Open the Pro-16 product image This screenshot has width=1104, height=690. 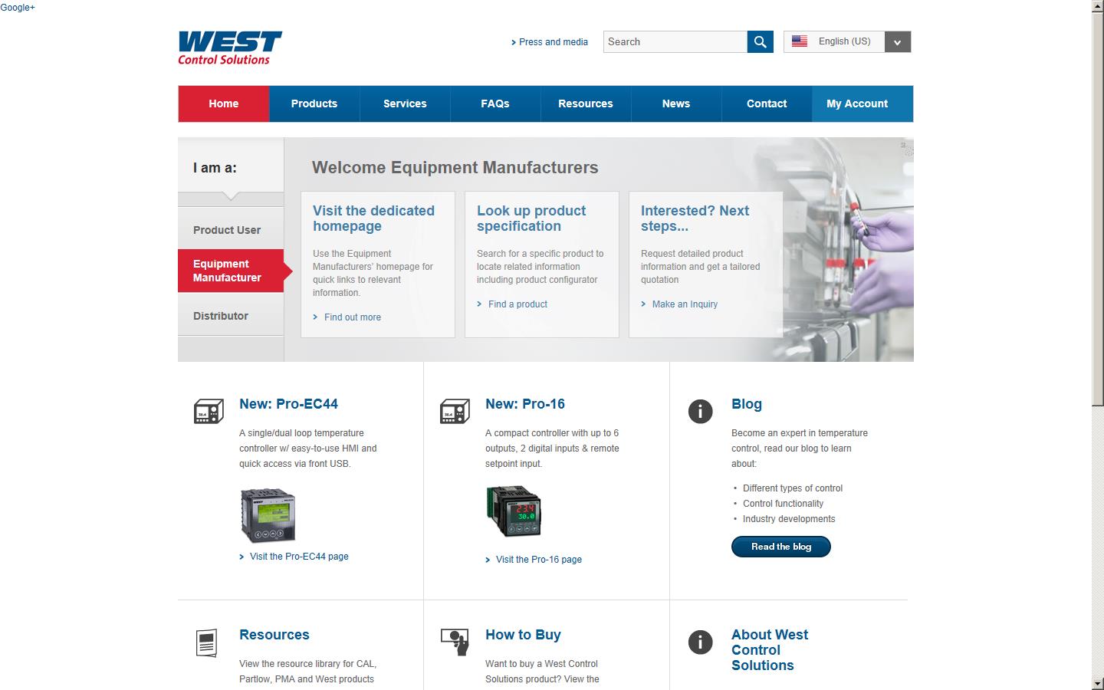[x=514, y=511]
